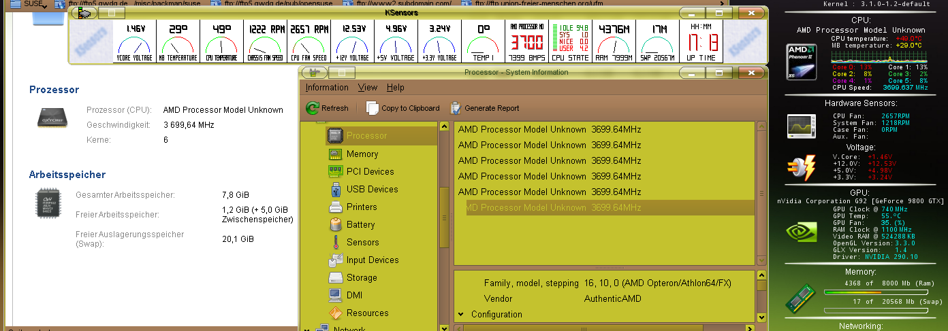Click Copy to Clipboard button text
948x331 pixels.
pyautogui.click(x=411, y=108)
